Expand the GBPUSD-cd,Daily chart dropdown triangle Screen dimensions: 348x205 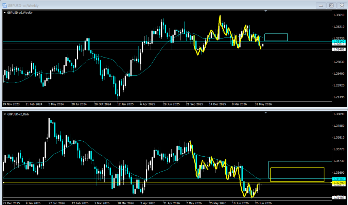(5, 114)
